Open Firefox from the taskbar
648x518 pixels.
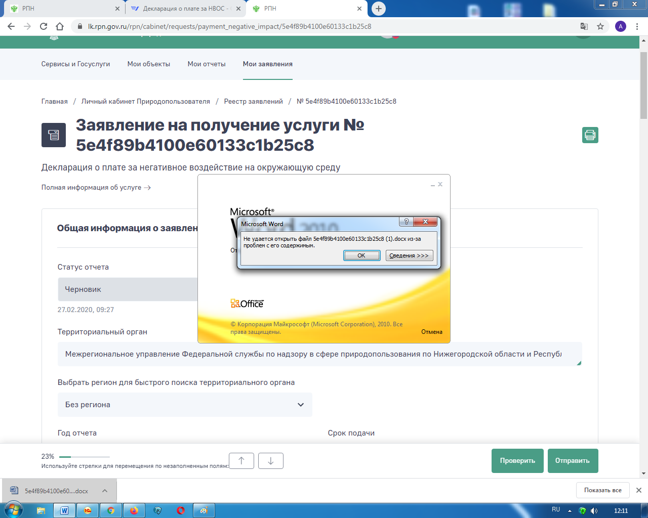click(134, 510)
